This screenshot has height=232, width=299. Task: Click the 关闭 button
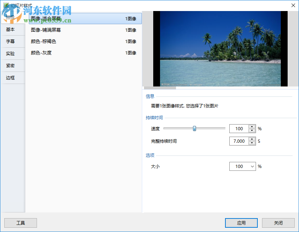278,223
